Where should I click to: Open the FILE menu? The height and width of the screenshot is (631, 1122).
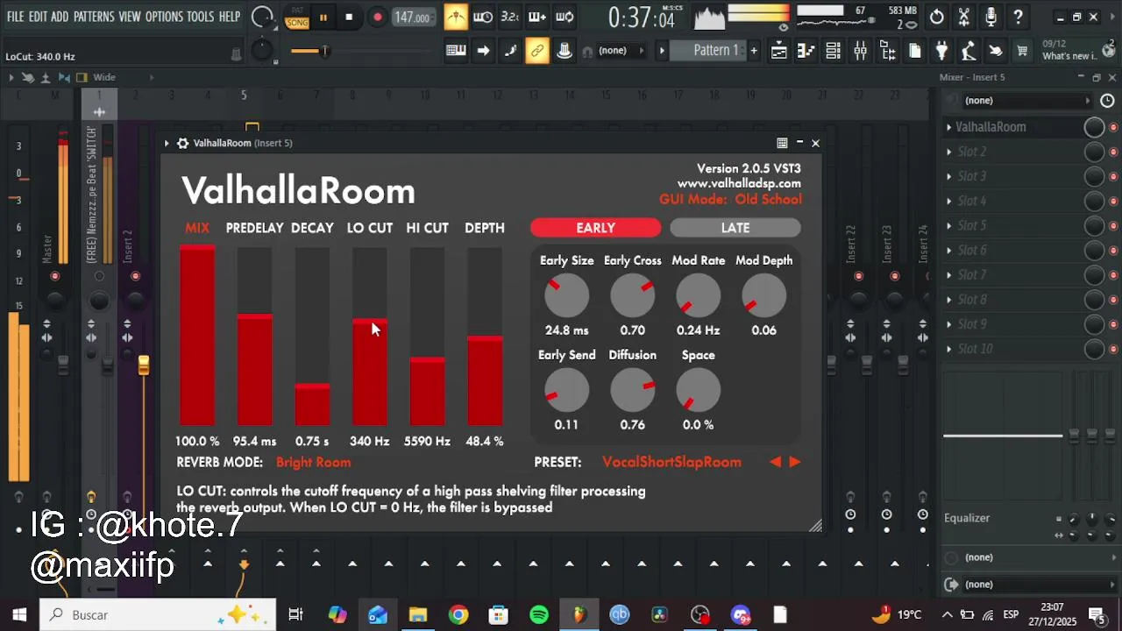tap(15, 17)
